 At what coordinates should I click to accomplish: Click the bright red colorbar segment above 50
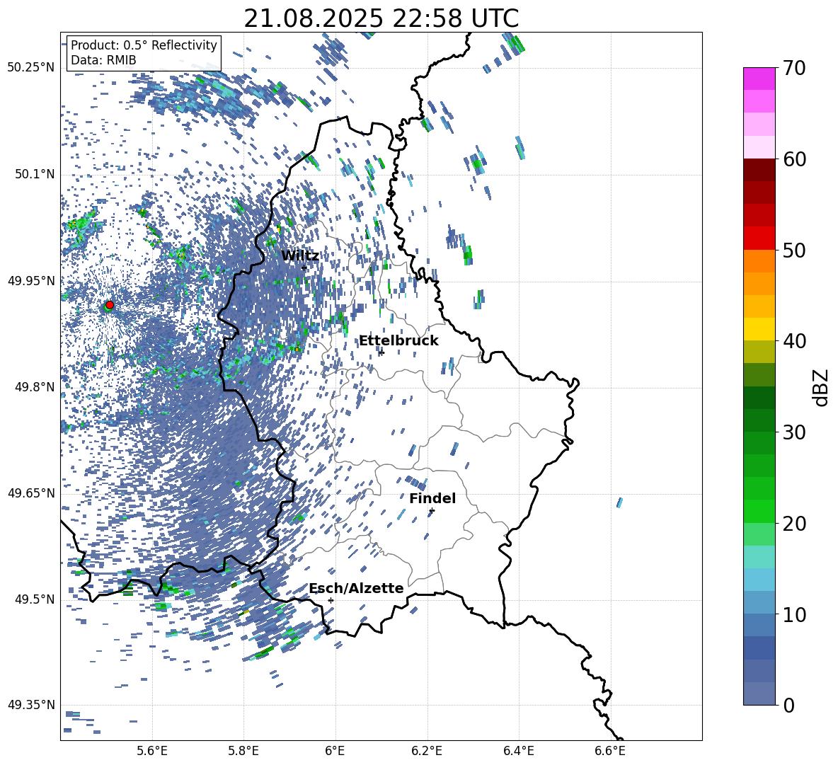click(x=759, y=238)
